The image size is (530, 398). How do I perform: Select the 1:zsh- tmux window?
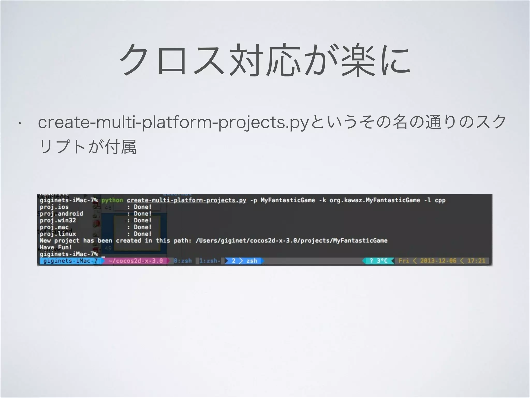point(210,261)
